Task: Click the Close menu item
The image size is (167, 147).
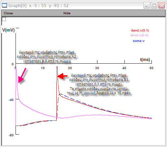Action: [x=8, y=13]
